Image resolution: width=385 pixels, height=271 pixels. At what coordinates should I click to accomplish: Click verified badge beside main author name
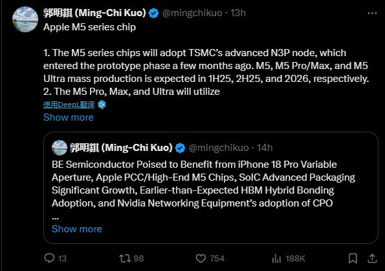point(154,13)
